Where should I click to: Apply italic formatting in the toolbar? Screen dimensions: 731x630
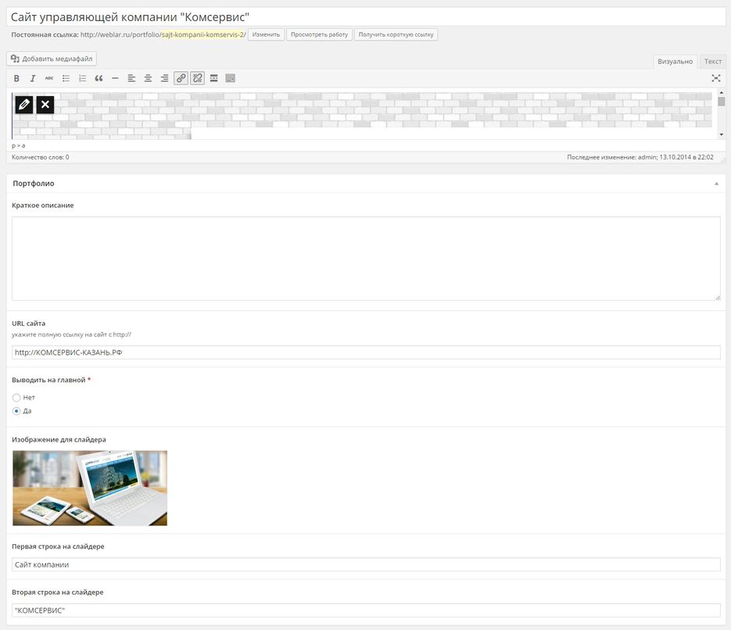click(x=33, y=78)
